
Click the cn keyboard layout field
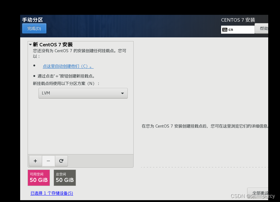[x=238, y=30]
